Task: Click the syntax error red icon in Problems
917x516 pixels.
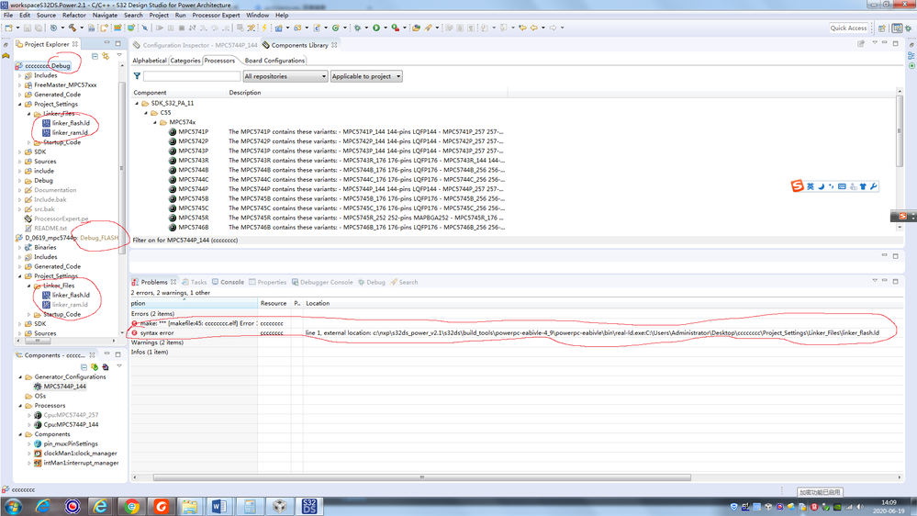Action: [x=135, y=333]
